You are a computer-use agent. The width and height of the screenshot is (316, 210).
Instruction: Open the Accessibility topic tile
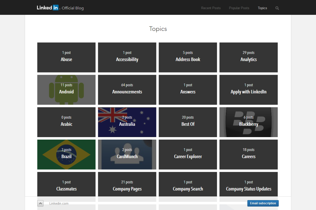(x=127, y=57)
